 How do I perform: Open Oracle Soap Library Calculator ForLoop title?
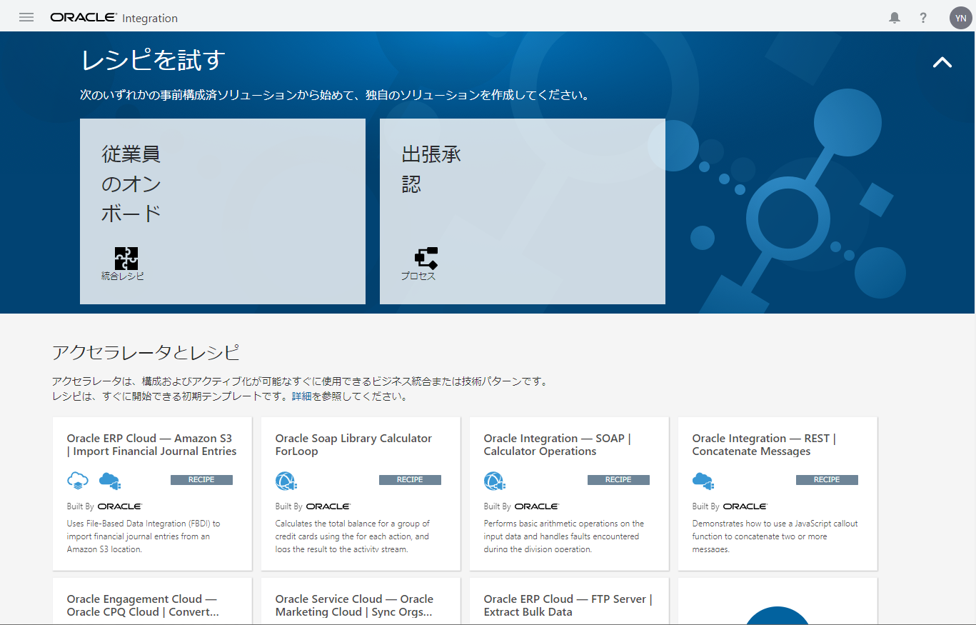click(353, 444)
